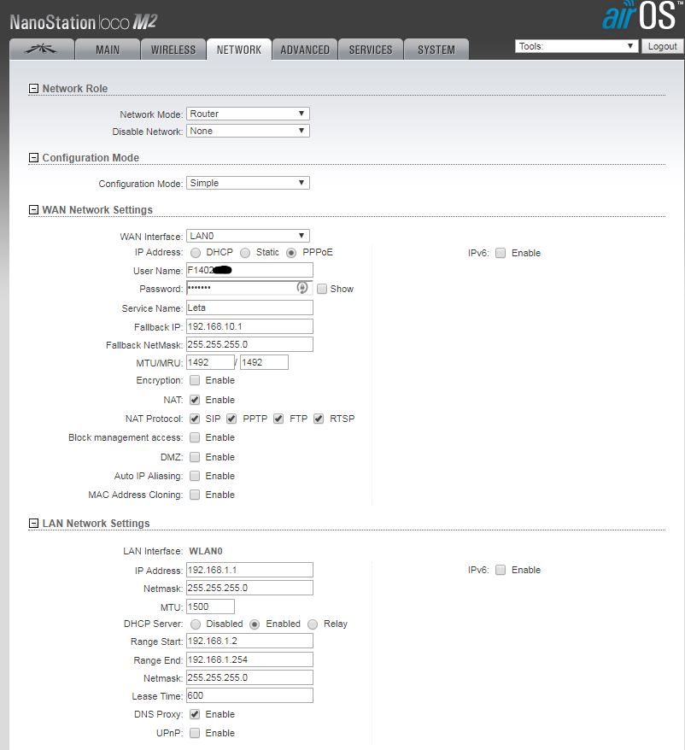Viewport: 685px width, 750px height.
Task: Click the password key icon in Password field
Action: click(302, 288)
